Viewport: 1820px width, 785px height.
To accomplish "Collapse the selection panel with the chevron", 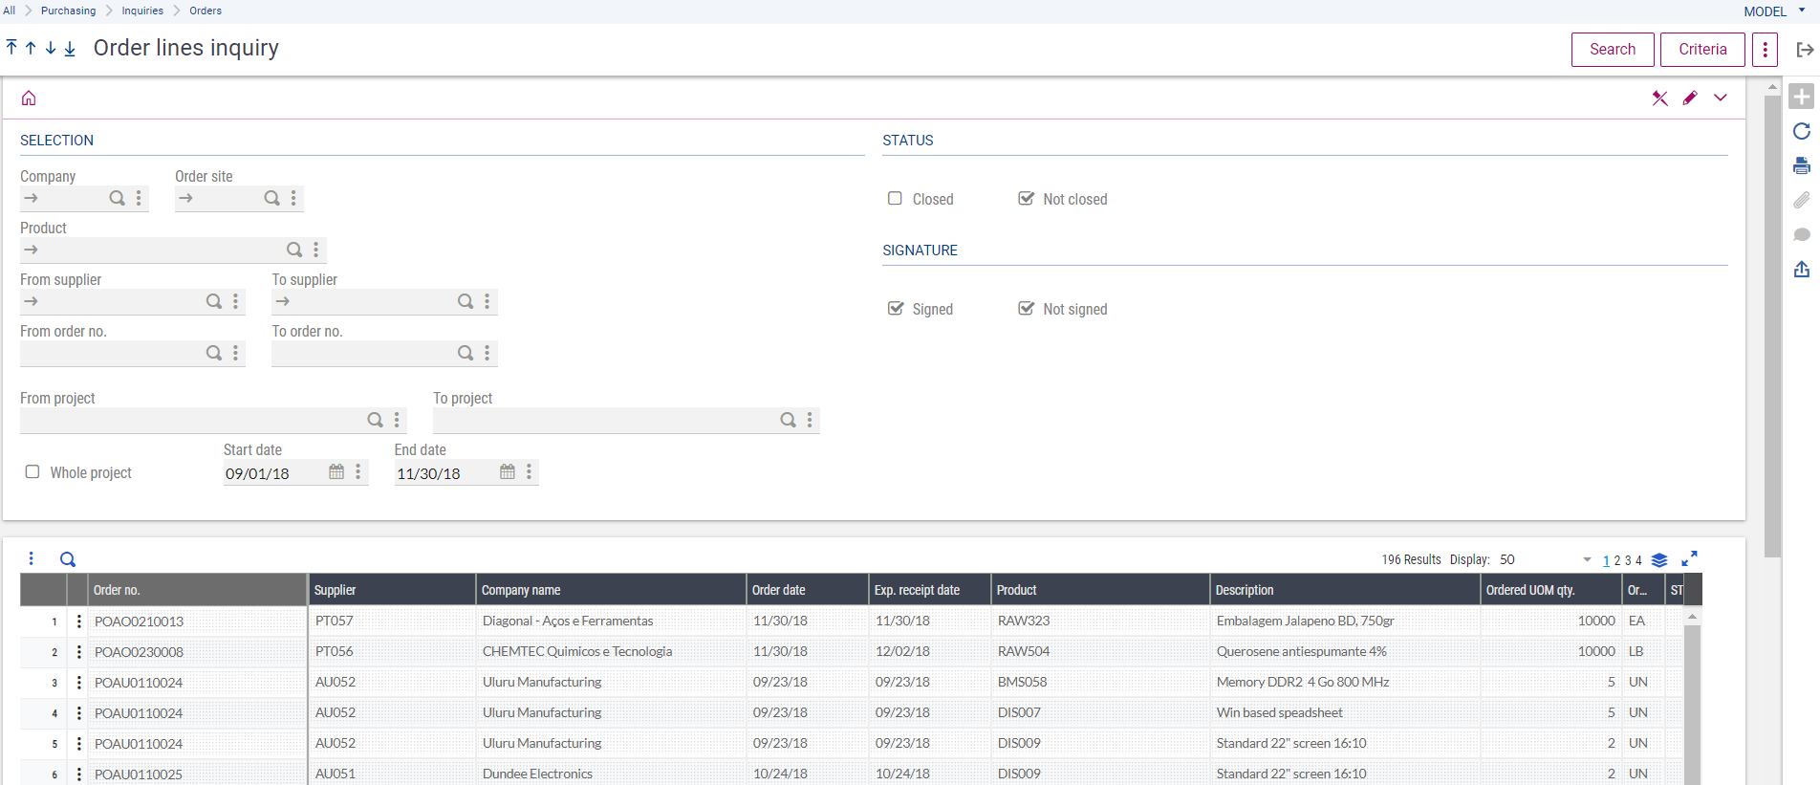I will (x=1721, y=98).
